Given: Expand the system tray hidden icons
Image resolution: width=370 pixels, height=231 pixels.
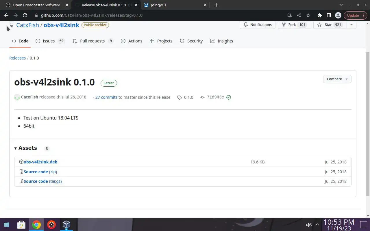Looking at the screenshot, I should (317, 225).
